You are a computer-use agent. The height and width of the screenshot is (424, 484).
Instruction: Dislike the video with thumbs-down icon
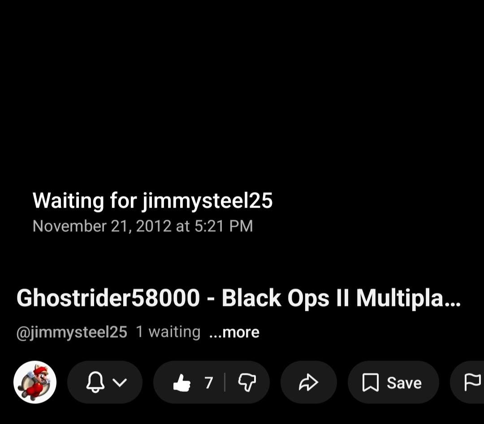click(x=247, y=382)
